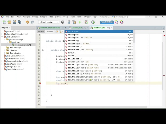Open the Tools menu
Viewport: 166px width, 124px height.
79,17
